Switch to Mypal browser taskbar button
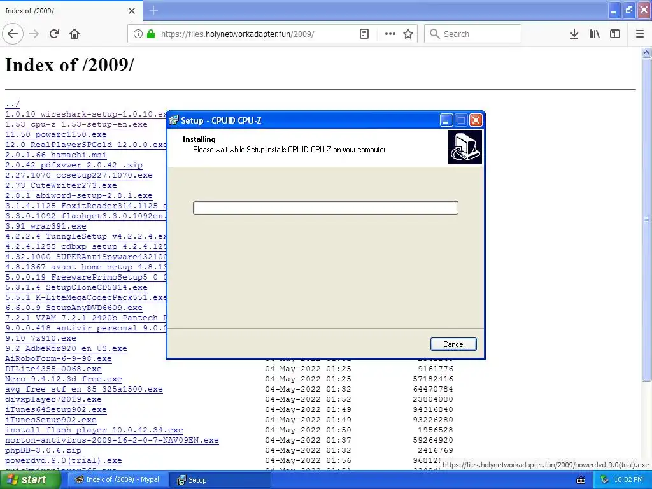 [117, 480]
